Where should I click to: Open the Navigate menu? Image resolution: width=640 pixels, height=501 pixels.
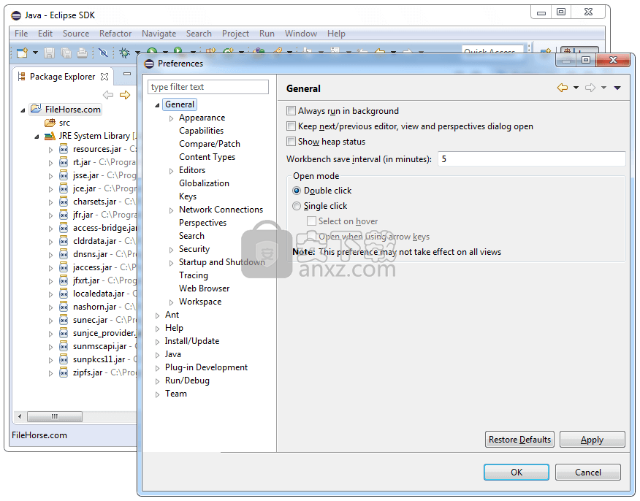point(159,34)
